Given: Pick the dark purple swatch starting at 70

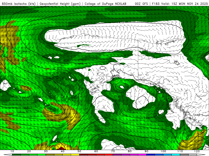Looking at the screenshot, I should tap(117, 155).
